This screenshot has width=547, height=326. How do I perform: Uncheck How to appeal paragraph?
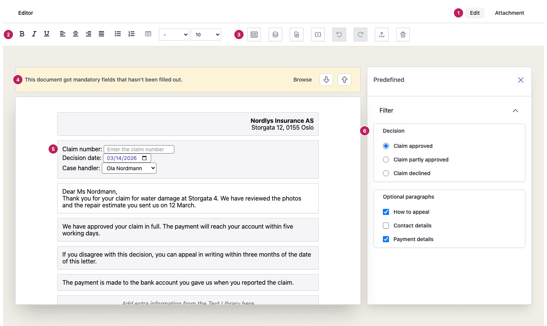(386, 212)
